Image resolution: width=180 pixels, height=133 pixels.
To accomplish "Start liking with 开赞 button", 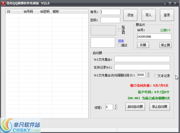I will point(143,45).
